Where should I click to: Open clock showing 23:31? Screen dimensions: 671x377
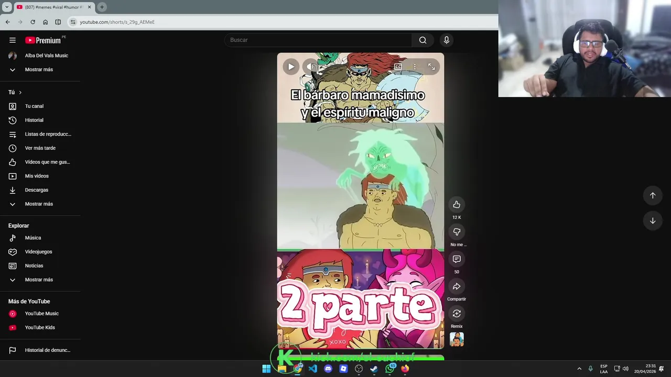645,369
